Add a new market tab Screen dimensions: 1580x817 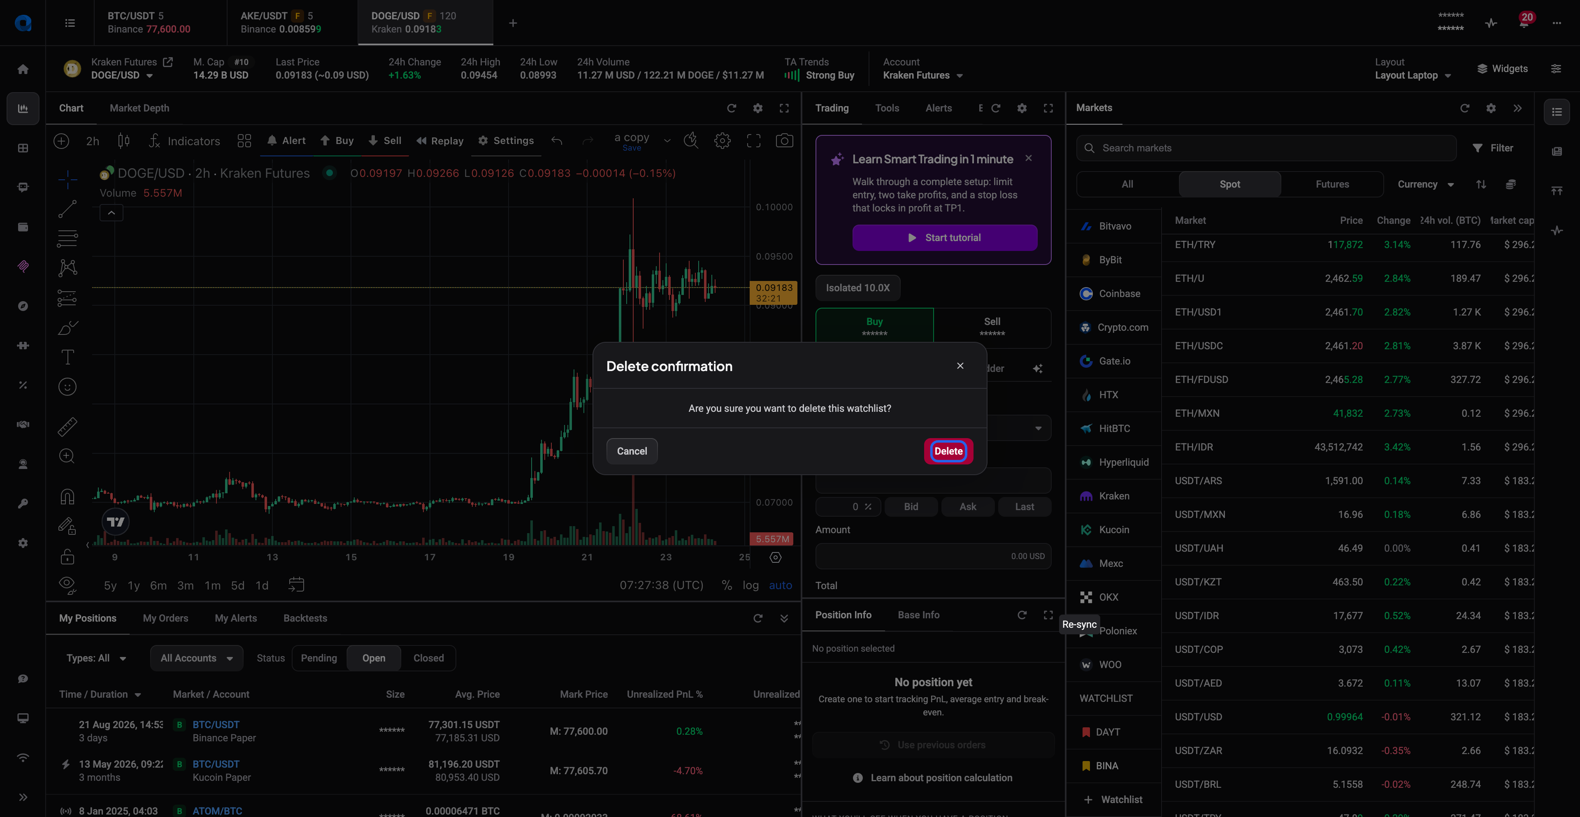click(513, 23)
